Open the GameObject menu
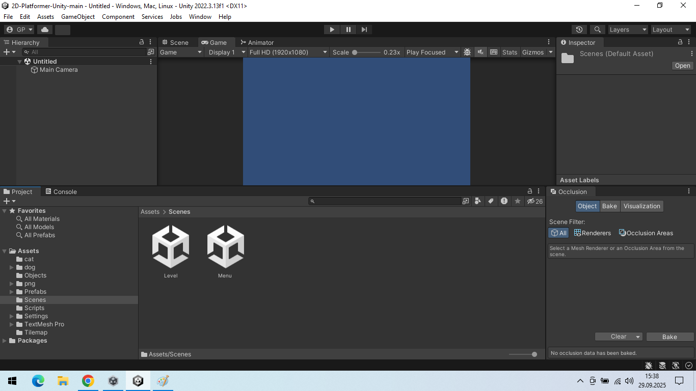The height and width of the screenshot is (391, 696). click(x=78, y=17)
